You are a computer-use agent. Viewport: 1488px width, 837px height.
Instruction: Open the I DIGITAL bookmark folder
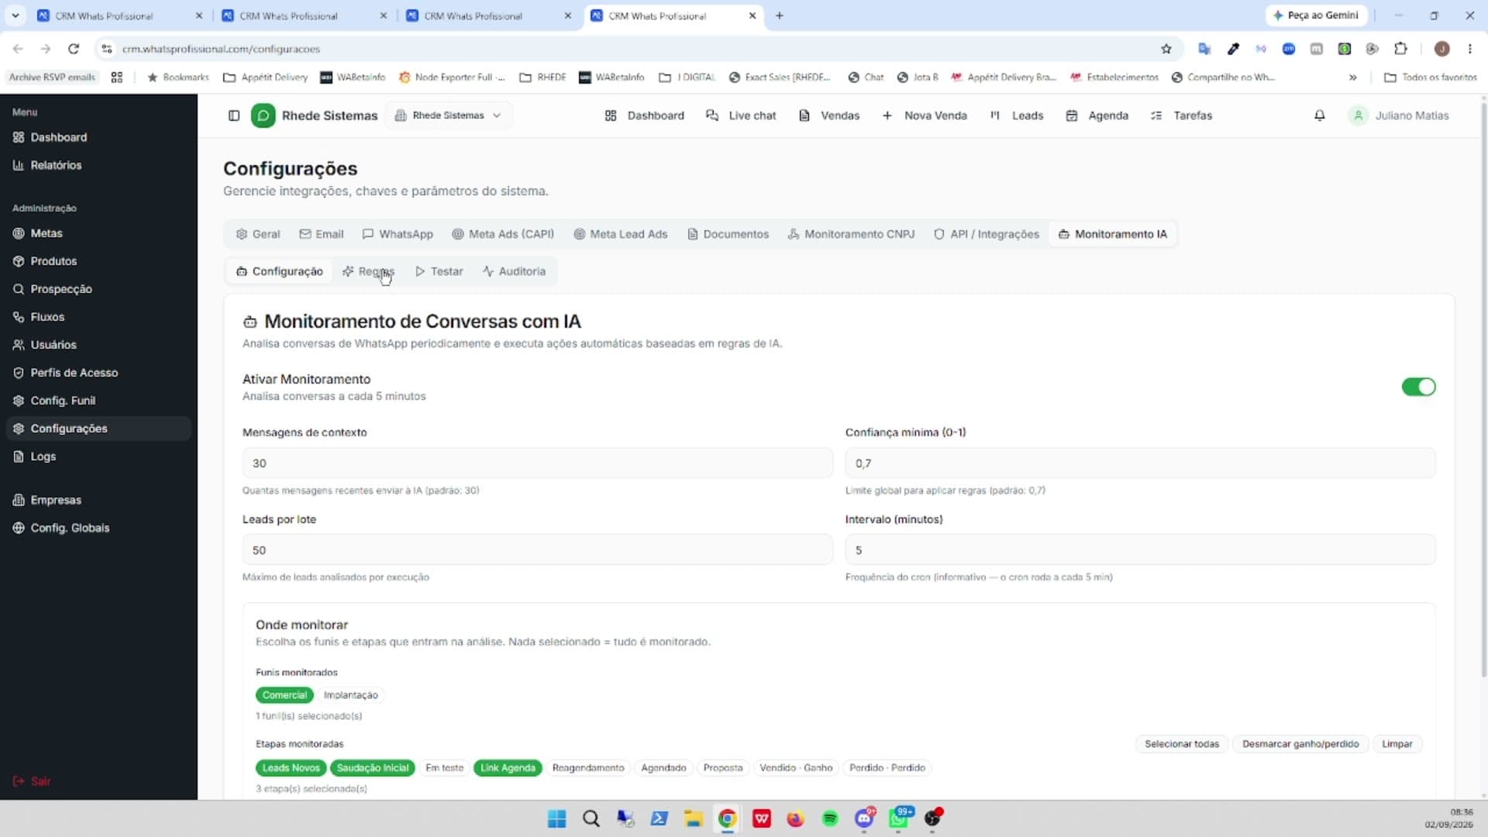pos(687,77)
